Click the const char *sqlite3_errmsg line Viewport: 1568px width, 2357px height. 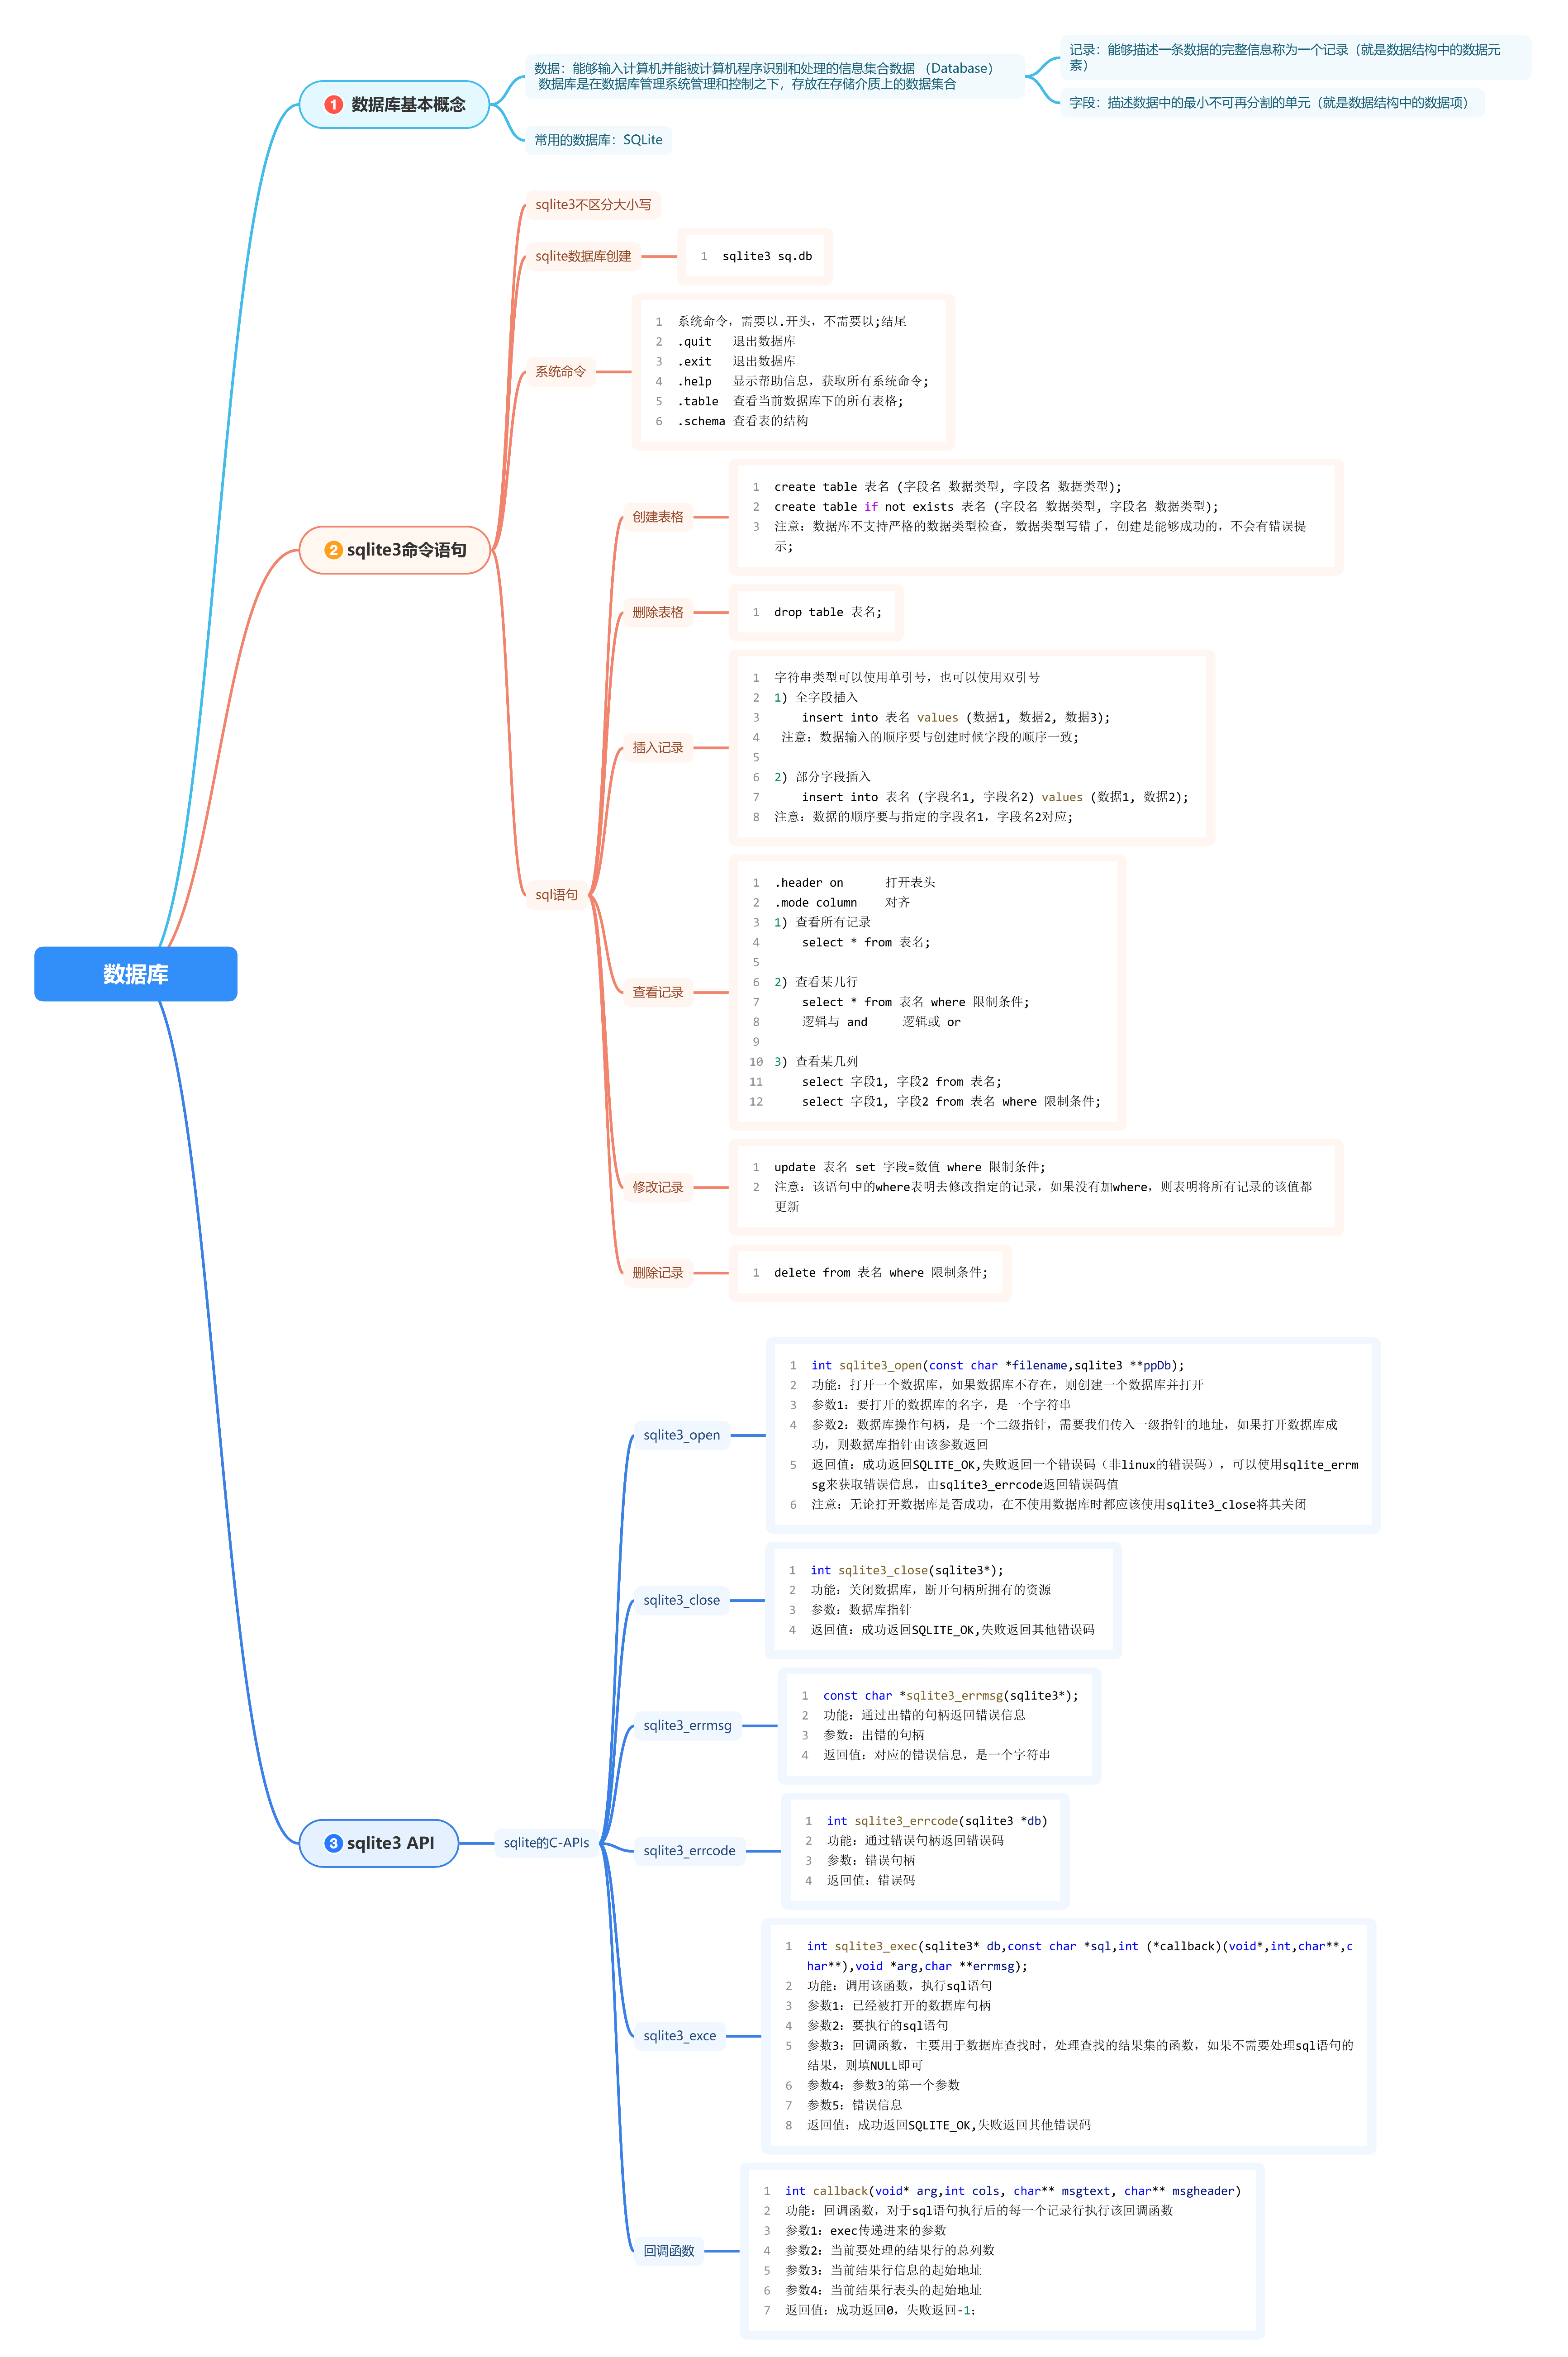pos(950,1695)
